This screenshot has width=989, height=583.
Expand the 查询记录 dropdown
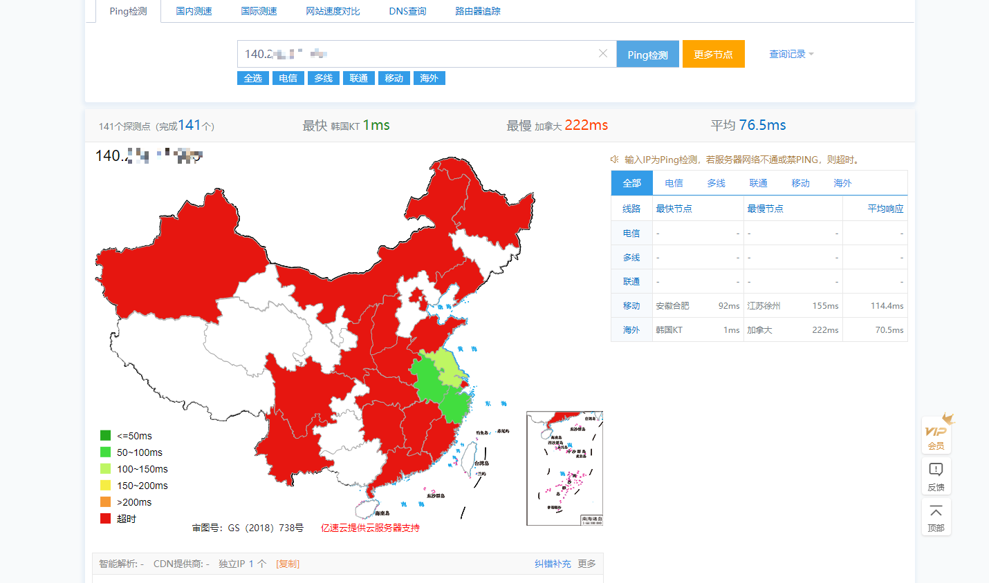[x=791, y=54]
